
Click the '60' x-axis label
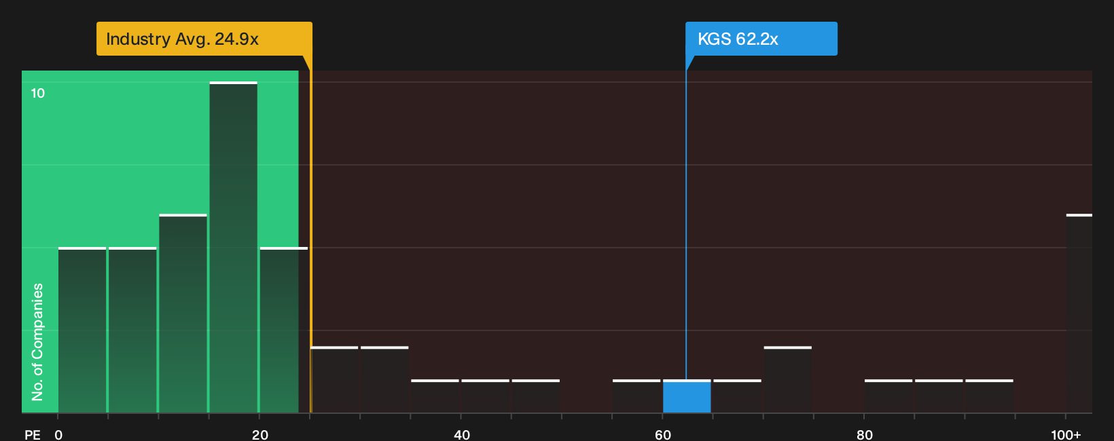(663, 434)
